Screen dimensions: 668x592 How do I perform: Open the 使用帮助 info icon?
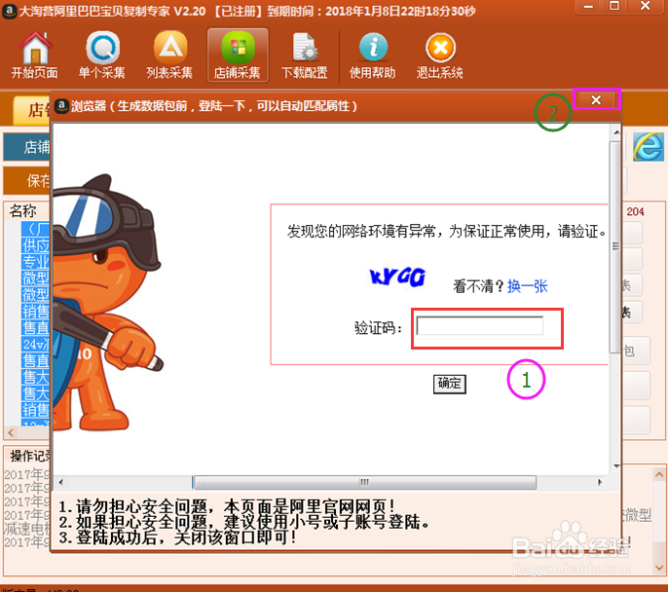coord(372,55)
